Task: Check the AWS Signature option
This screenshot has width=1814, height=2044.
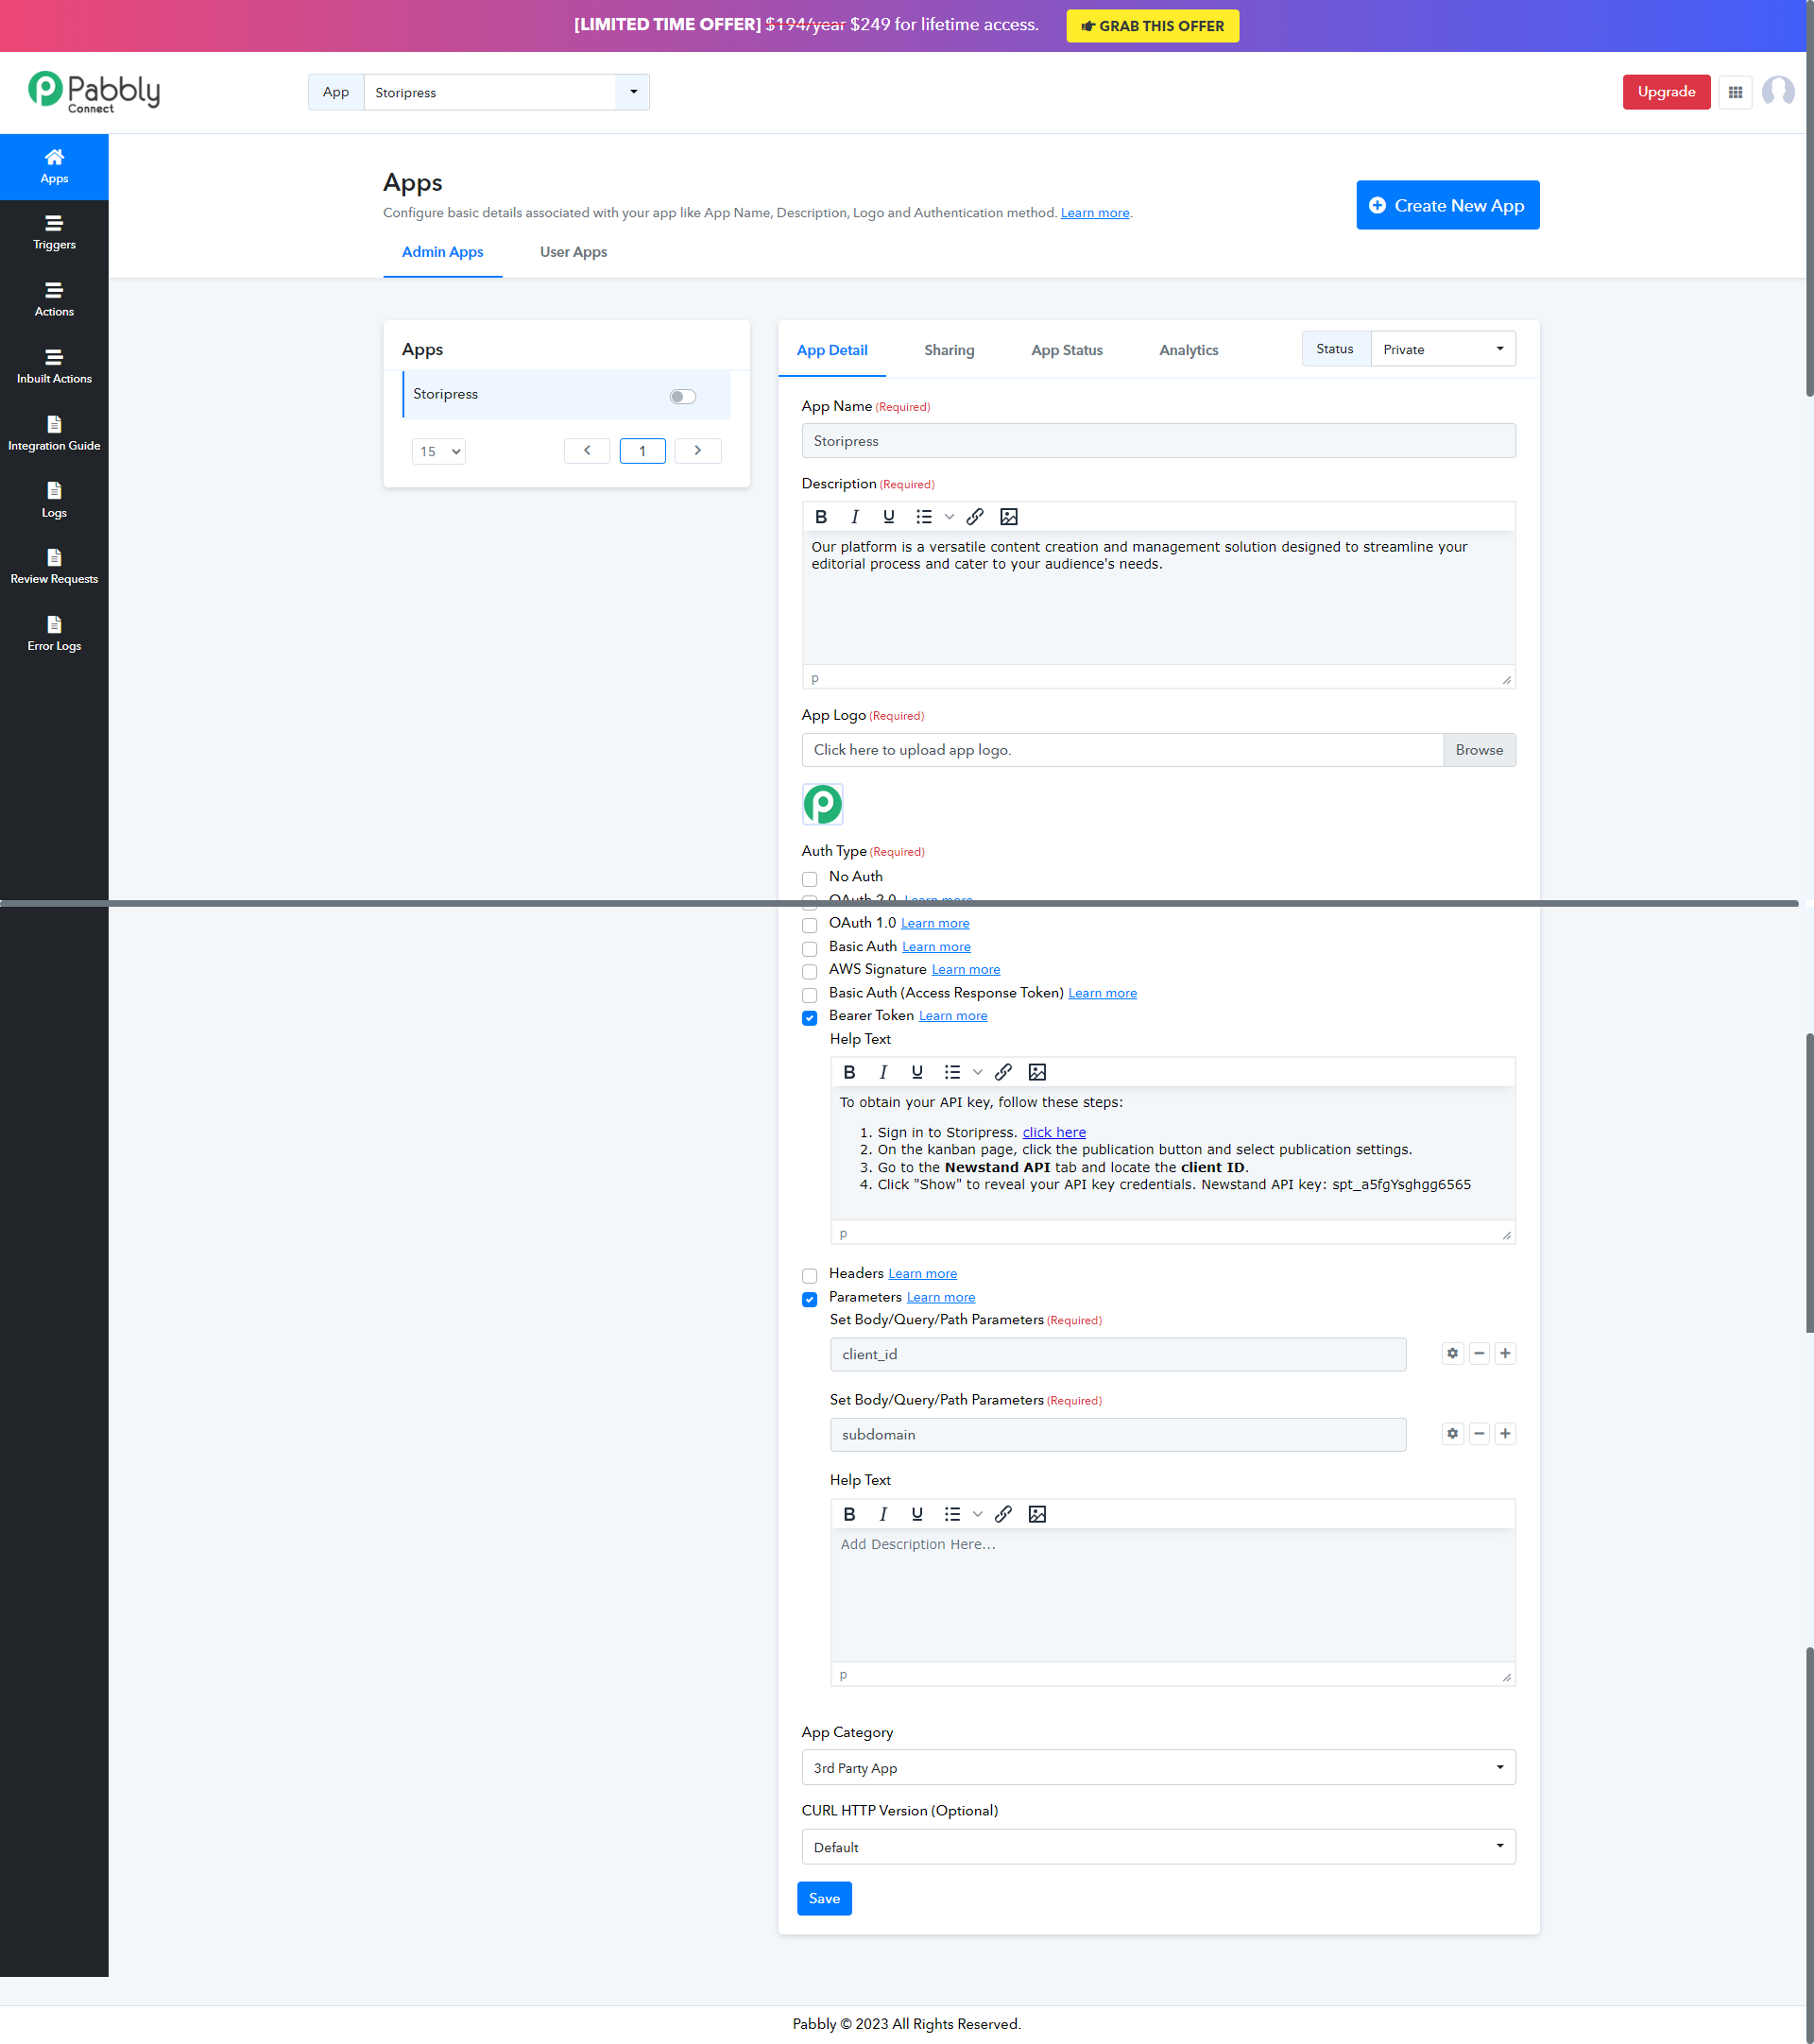Action: 810,972
